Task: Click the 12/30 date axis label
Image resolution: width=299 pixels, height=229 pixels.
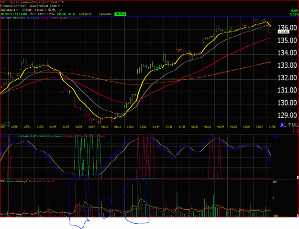Action: pos(14,127)
